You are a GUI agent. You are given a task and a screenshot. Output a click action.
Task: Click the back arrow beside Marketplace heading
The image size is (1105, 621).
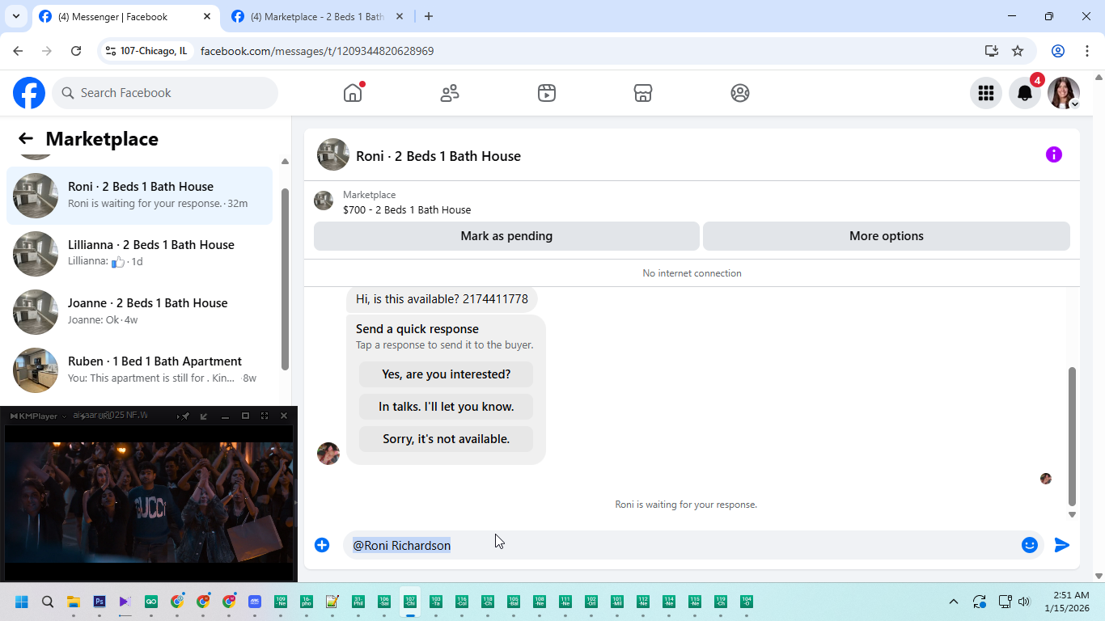pos(26,139)
